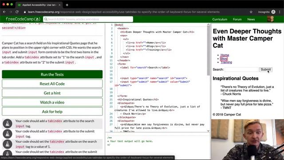Open the Incognito profile icon
The image size is (284, 160).
pos(273,12)
